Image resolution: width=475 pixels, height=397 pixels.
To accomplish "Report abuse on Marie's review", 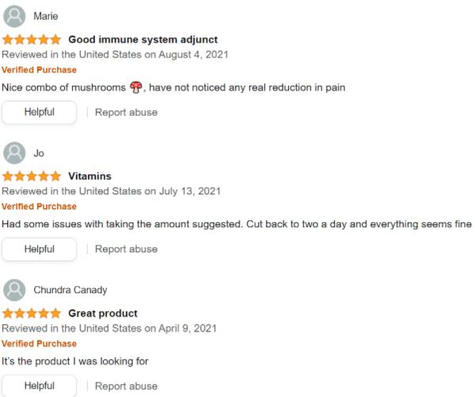I will (x=127, y=113).
